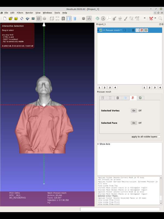Viewport: 164px width, 219px height.
Task: Open the Render menu
Action: pos(29,13)
